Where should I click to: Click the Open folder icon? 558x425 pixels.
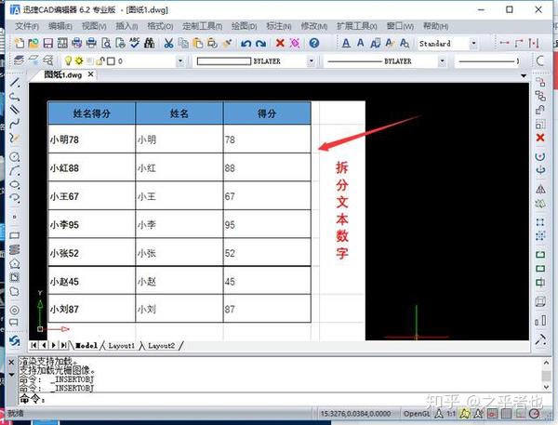pos(33,43)
